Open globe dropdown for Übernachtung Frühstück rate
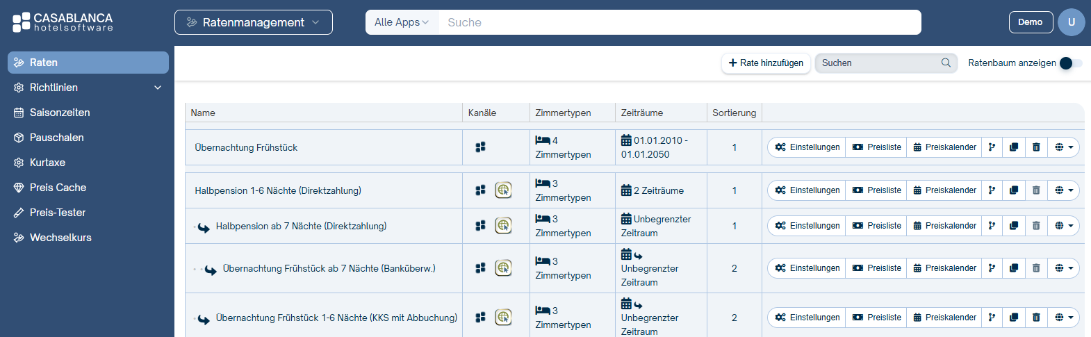 [x=1064, y=147]
